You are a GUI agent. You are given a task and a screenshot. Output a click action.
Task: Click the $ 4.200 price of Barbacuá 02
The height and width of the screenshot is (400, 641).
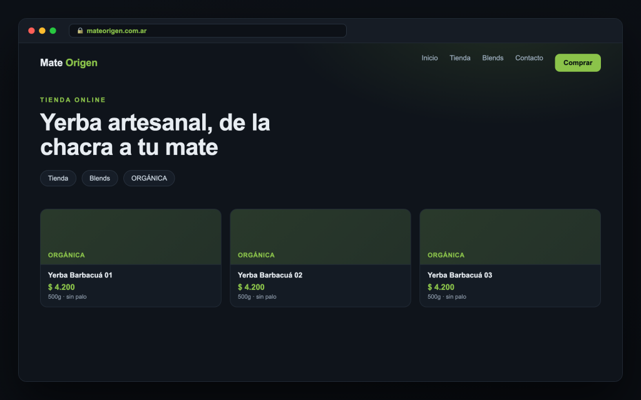coord(251,287)
